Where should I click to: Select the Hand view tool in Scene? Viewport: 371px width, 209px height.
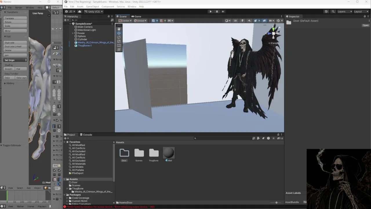click(119, 29)
